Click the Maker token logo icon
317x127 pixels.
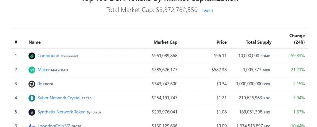32,70
